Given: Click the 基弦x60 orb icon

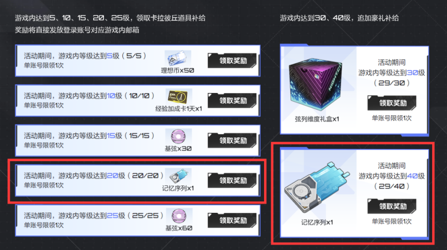Looking at the screenshot, I should pyautogui.click(x=179, y=216).
